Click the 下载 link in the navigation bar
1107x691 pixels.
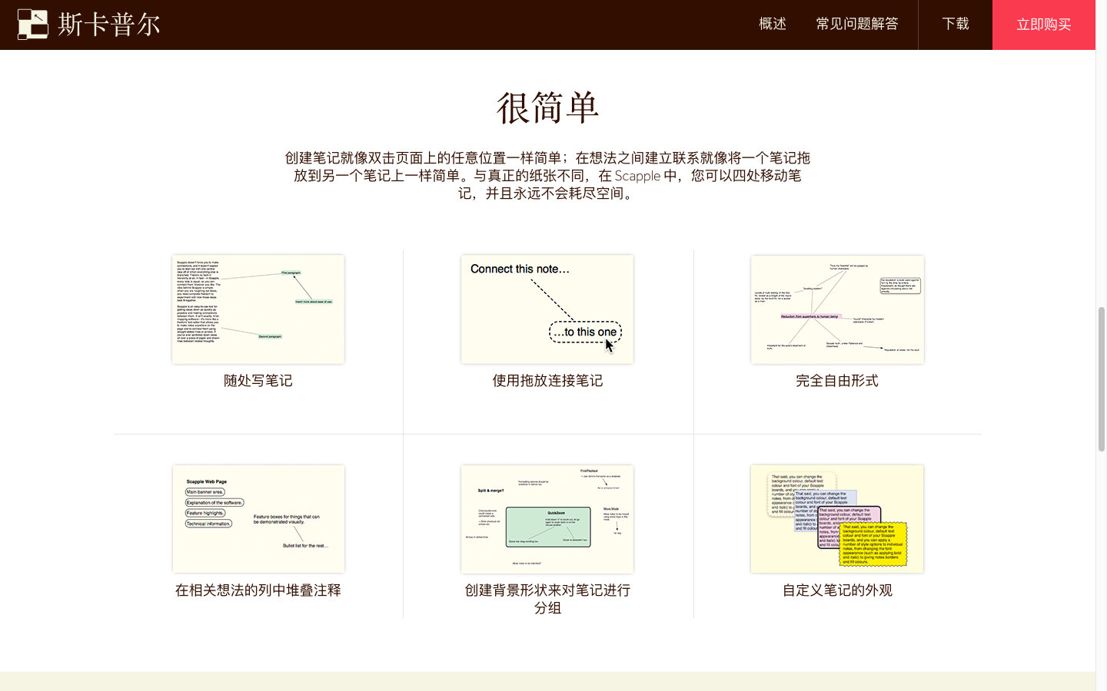(955, 24)
